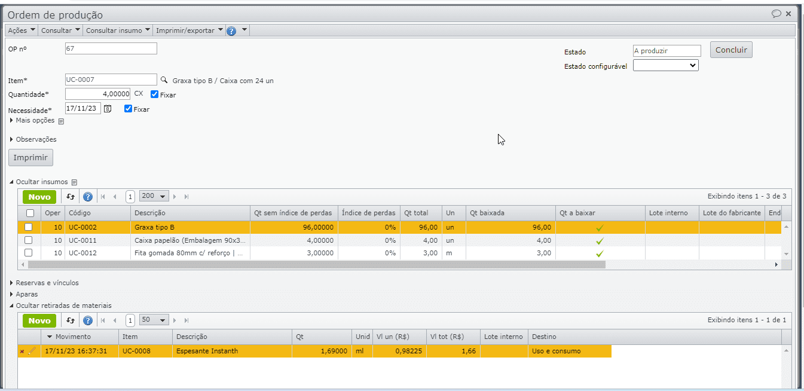
Task: Refresh the insumos grid
Action: [x=71, y=197]
